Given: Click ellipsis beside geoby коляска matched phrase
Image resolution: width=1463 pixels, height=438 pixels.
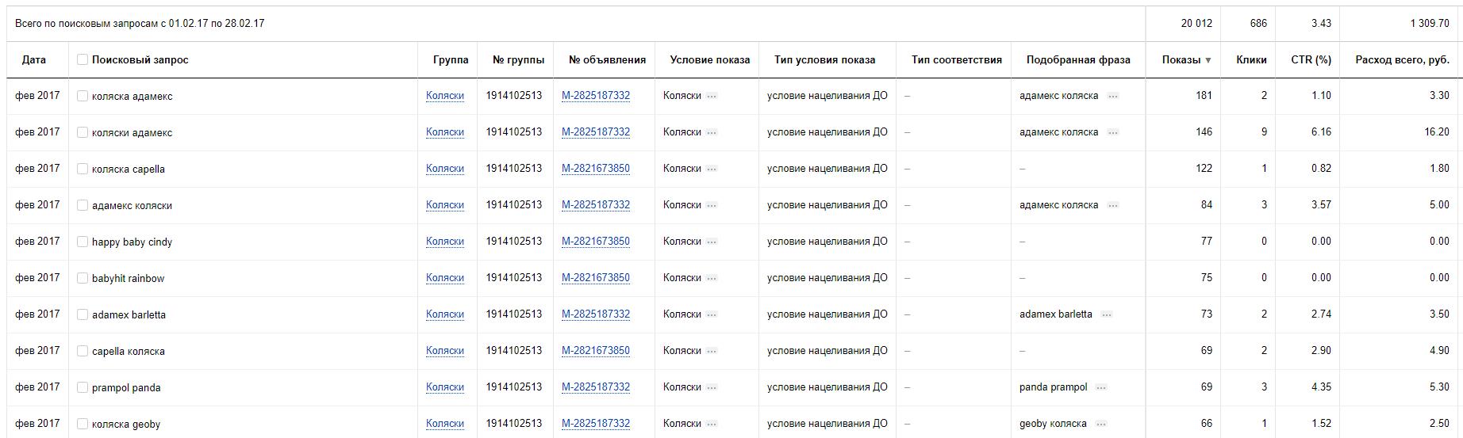Looking at the screenshot, I should pos(1101,424).
